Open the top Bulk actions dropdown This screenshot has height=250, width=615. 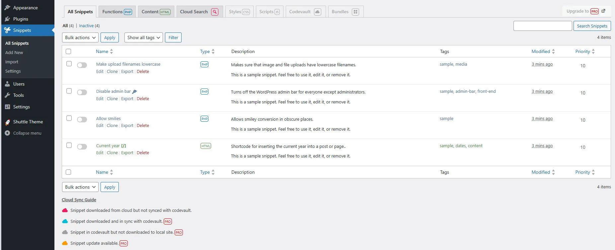[x=80, y=37]
